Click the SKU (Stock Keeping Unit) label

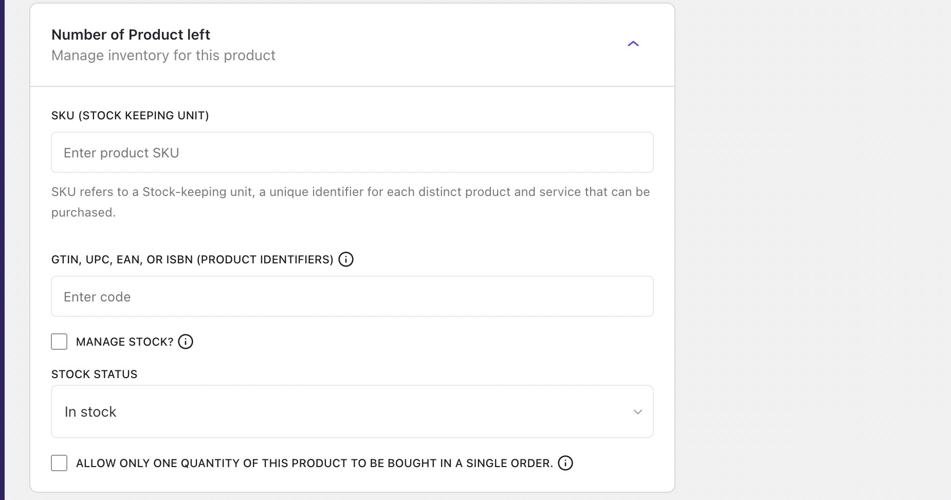point(130,115)
